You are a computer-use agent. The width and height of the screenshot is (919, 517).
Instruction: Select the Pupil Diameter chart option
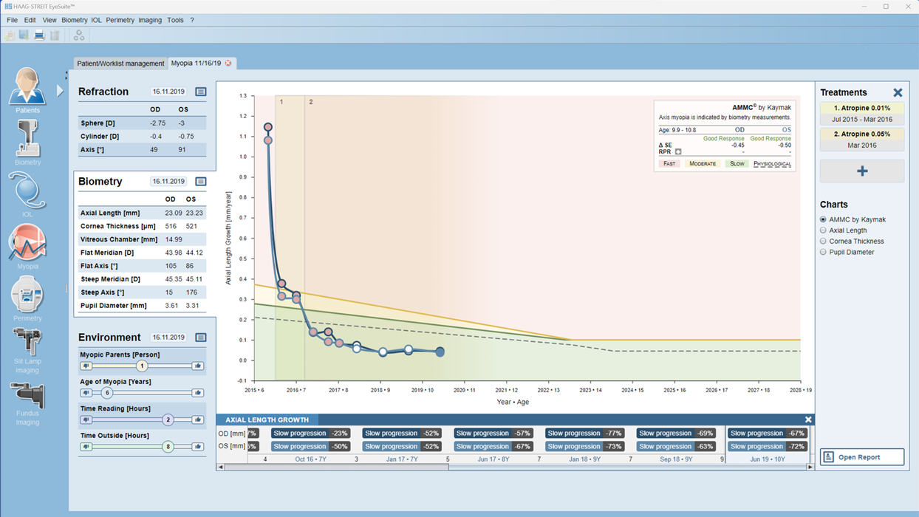(x=824, y=252)
